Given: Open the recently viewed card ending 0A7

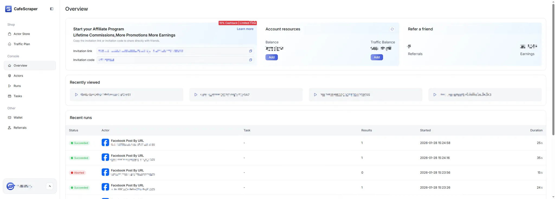Looking at the screenshot, I should (246, 95).
